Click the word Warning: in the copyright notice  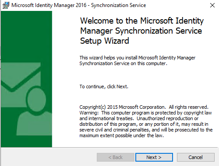pyautogui.click(x=89, y=113)
